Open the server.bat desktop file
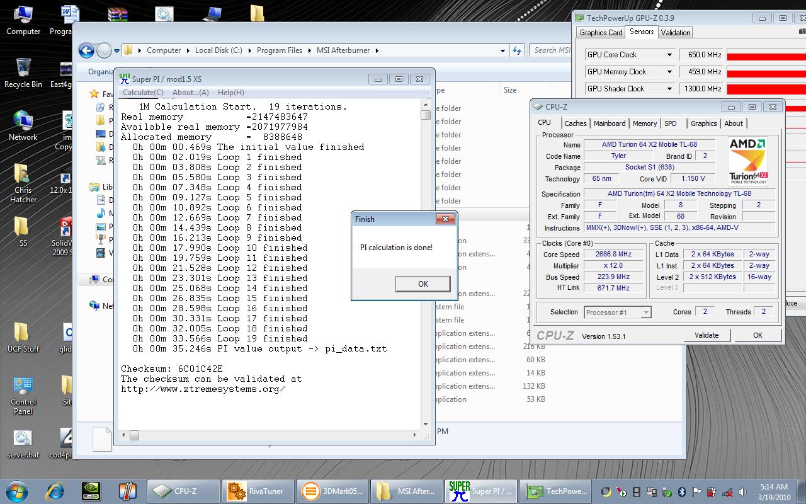 click(23, 444)
